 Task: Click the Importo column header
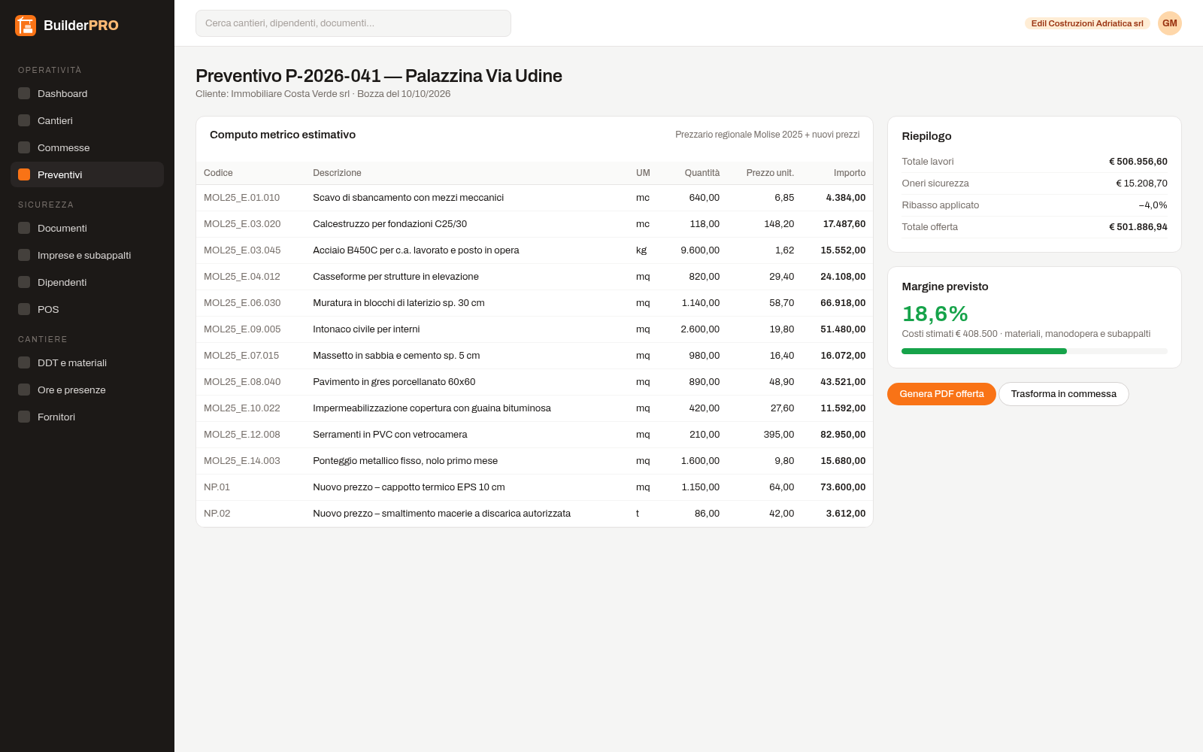(x=850, y=173)
